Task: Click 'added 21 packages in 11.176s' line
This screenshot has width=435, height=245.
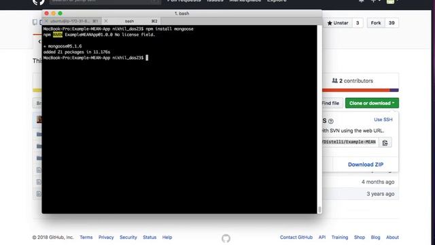Action: [x=77, y=52]
